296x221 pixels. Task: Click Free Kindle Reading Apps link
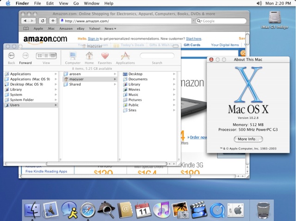(46, 171)
